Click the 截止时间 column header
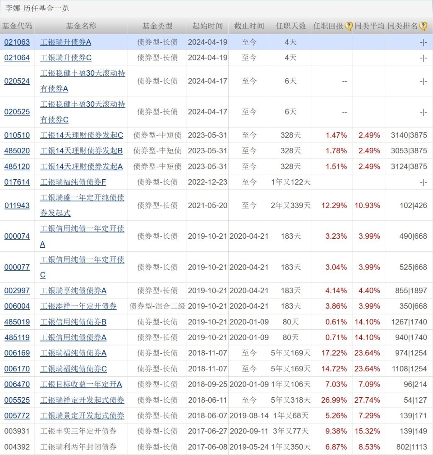This screenshot has width=433, height=455. (x=249, y=26)
